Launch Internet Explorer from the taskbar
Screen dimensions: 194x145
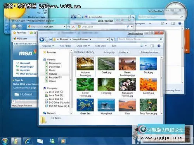coord(28,141)
